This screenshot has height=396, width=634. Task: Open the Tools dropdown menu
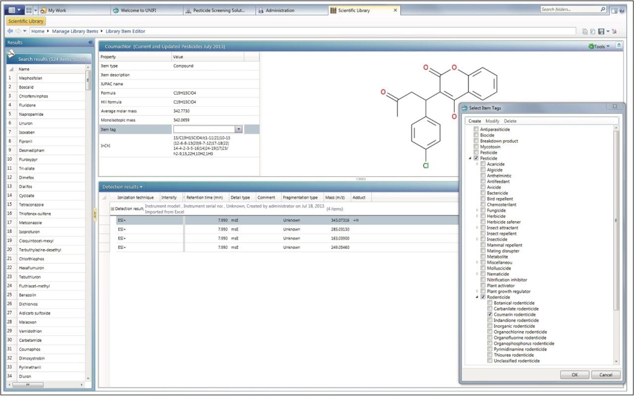(x=600, y=46)
